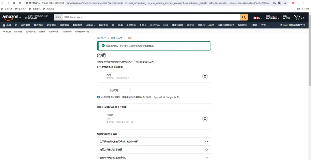
Task: Select the 新品发布 nav item
Action: (x=103, y=25)
